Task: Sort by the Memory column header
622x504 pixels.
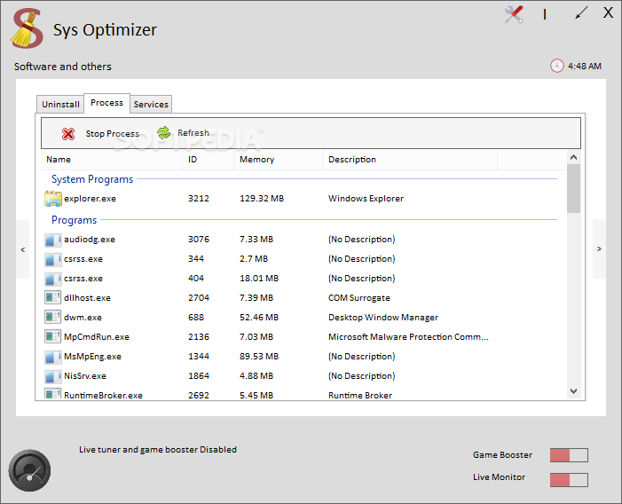Action: 278,160
